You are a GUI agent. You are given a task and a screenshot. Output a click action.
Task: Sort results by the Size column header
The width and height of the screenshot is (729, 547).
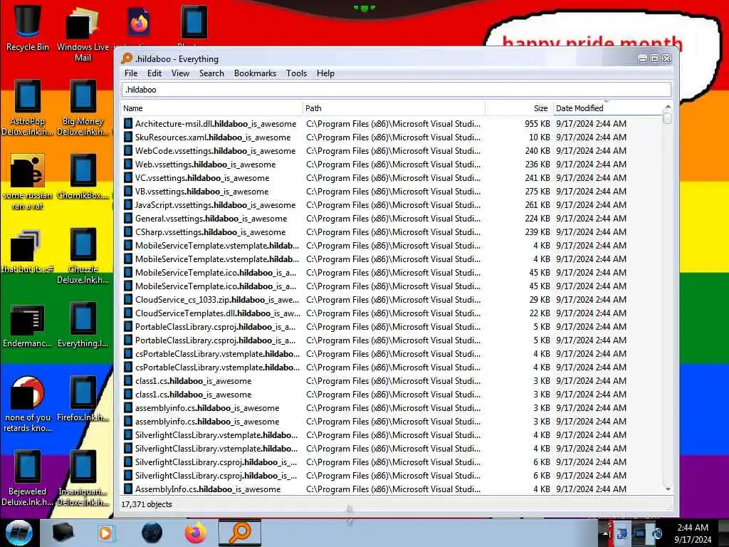click(519, 108)
